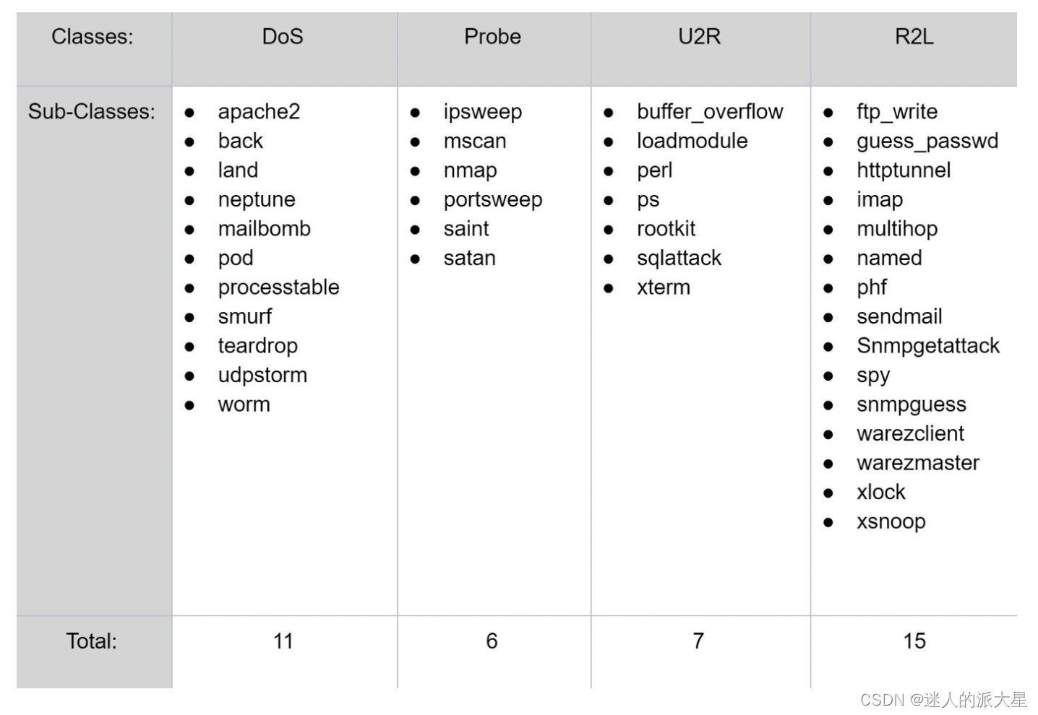Click the xsnoop list item
Viewport: 1038px width, 715px height.
pyautogui.click(x=891, y=521)
